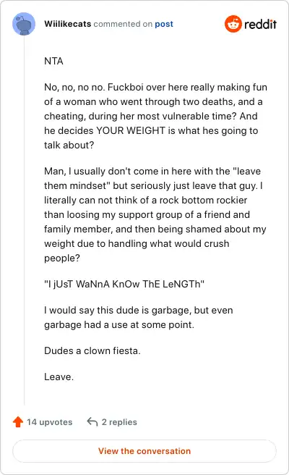Click "View the conversation" button

(144, 451)
